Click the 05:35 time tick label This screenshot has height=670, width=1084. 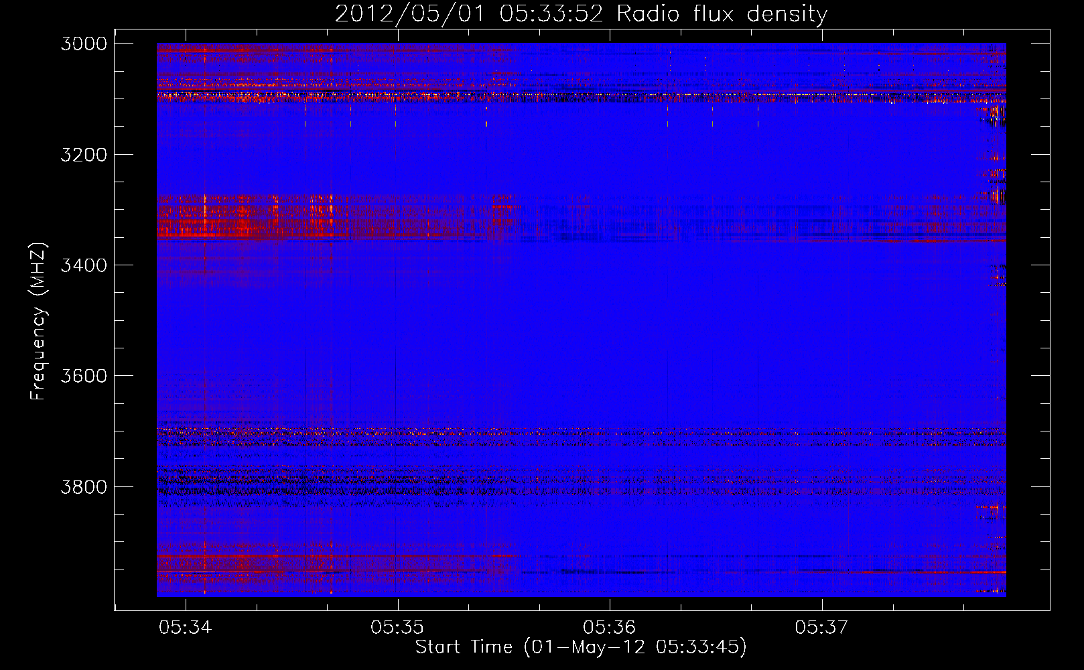(397, 628)
